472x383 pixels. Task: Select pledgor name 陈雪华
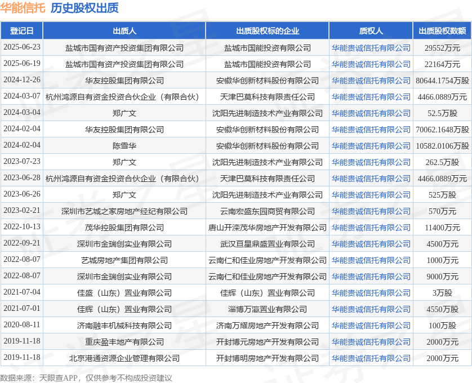pos(124,146)
